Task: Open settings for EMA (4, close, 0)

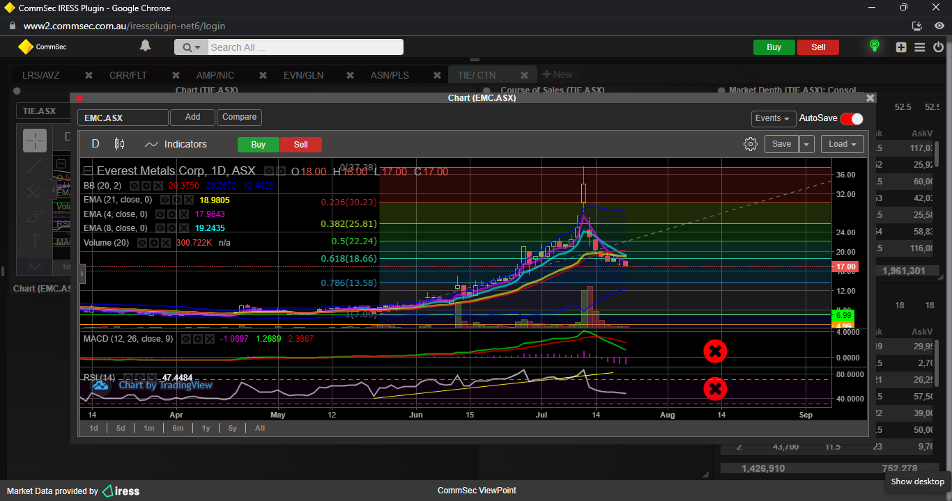Action: coord(171,214)
